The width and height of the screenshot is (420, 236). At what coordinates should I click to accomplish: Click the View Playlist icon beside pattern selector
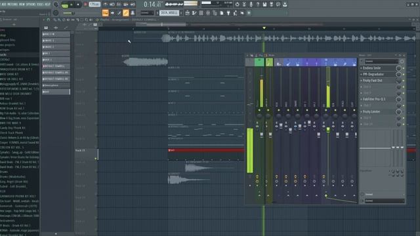click(188, 13)
